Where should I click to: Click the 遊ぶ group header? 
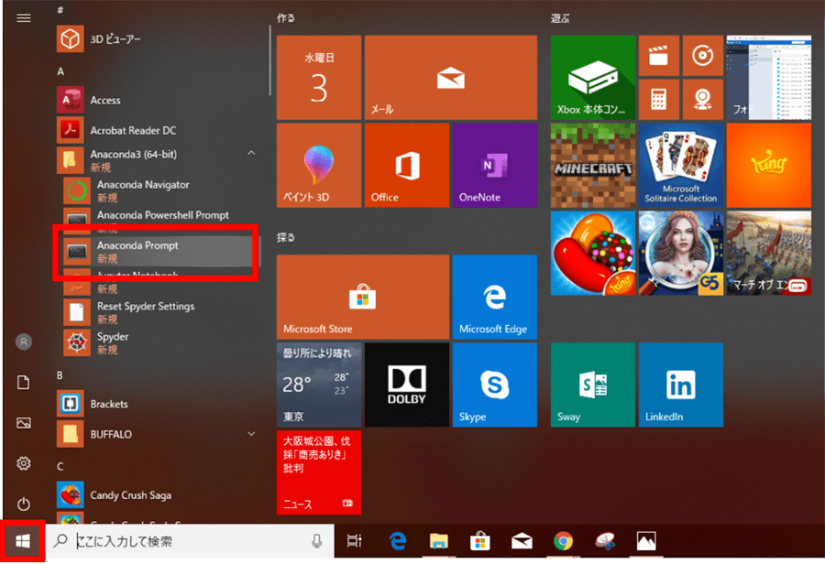(x=560, y=18)
